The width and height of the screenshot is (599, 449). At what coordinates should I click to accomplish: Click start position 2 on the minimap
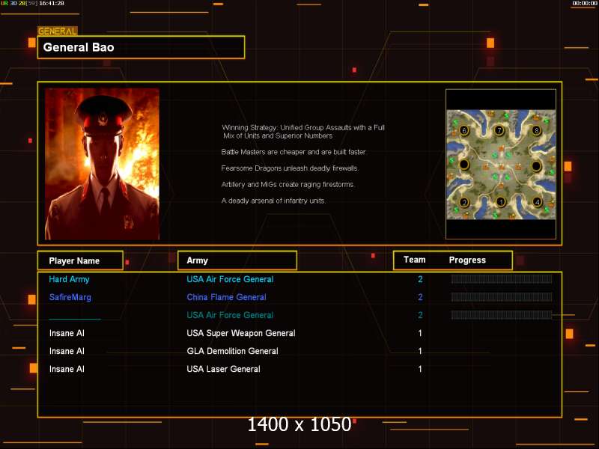coord(464,202)
